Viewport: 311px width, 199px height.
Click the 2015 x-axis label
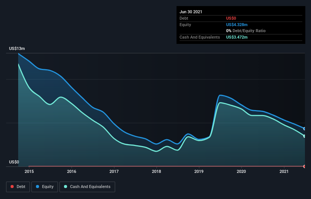[29, 171]
